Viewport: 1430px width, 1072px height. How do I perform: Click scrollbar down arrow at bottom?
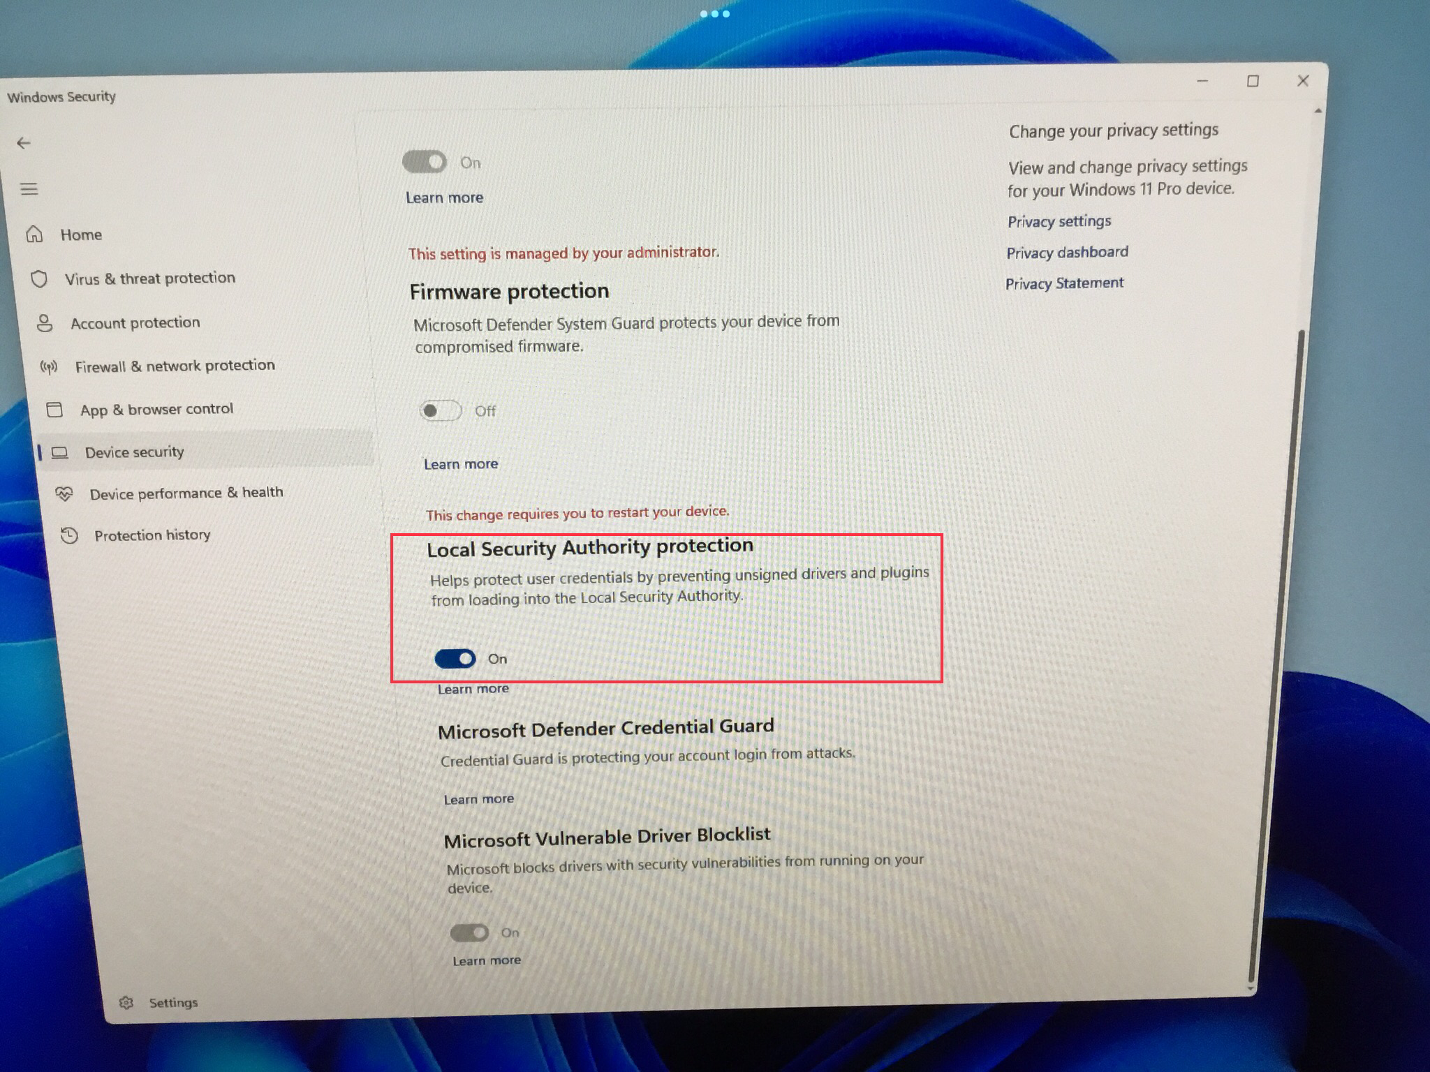click(x=1250, y=989)
